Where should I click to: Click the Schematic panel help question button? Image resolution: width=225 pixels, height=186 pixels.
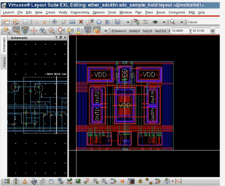coord(57,37)
